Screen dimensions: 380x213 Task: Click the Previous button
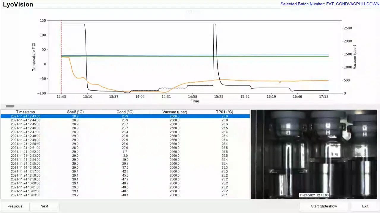click(15, 206)
